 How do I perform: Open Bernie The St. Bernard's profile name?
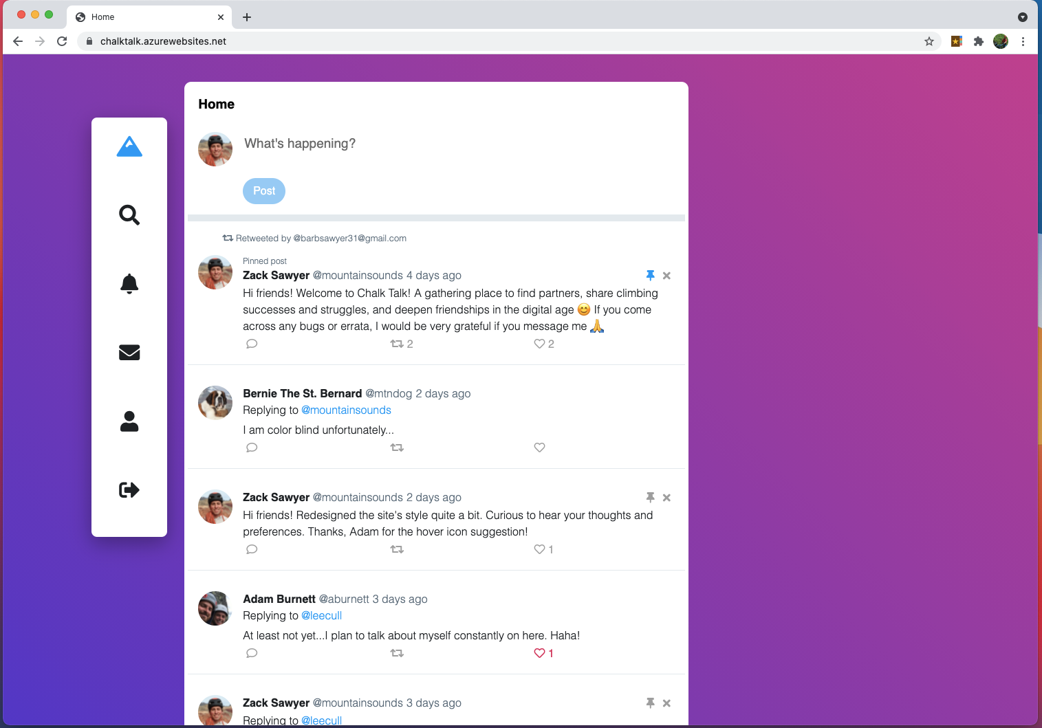click(x=302, y=394)
